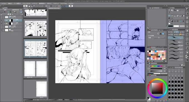Select the Zoom magnifier tool
Image resolution: width=189 pixels, height=102 pixels.
169,10
